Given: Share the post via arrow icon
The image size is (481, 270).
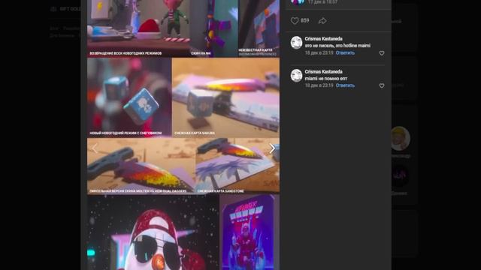Looking at the screenshot, I should pyautogui.click(x=322, y=20).
